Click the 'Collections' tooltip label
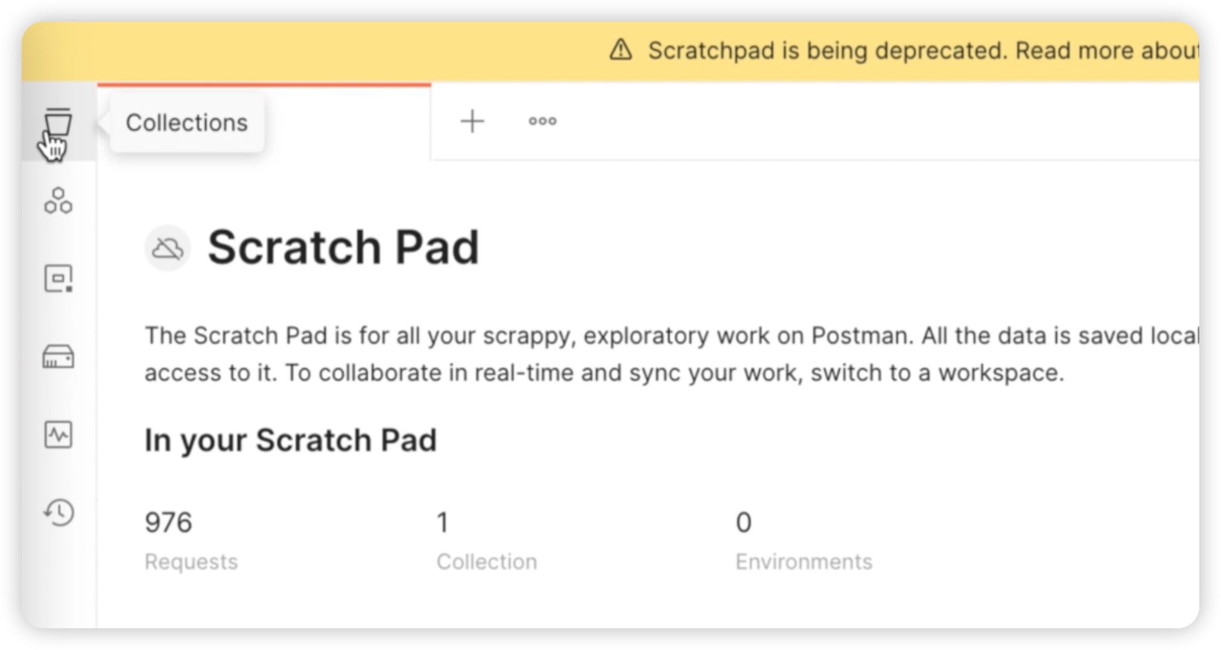The image size is (1221, 650). pyautogui.click(x=186, y=123)
